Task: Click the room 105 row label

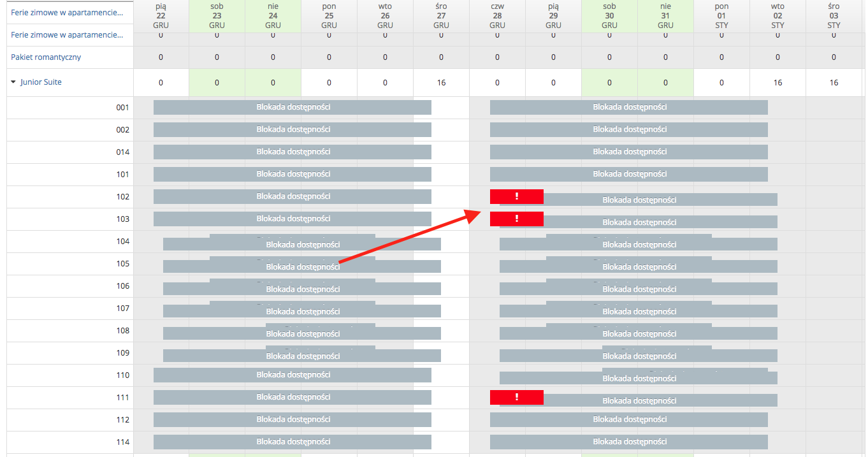Action: (x=122, y=264)
